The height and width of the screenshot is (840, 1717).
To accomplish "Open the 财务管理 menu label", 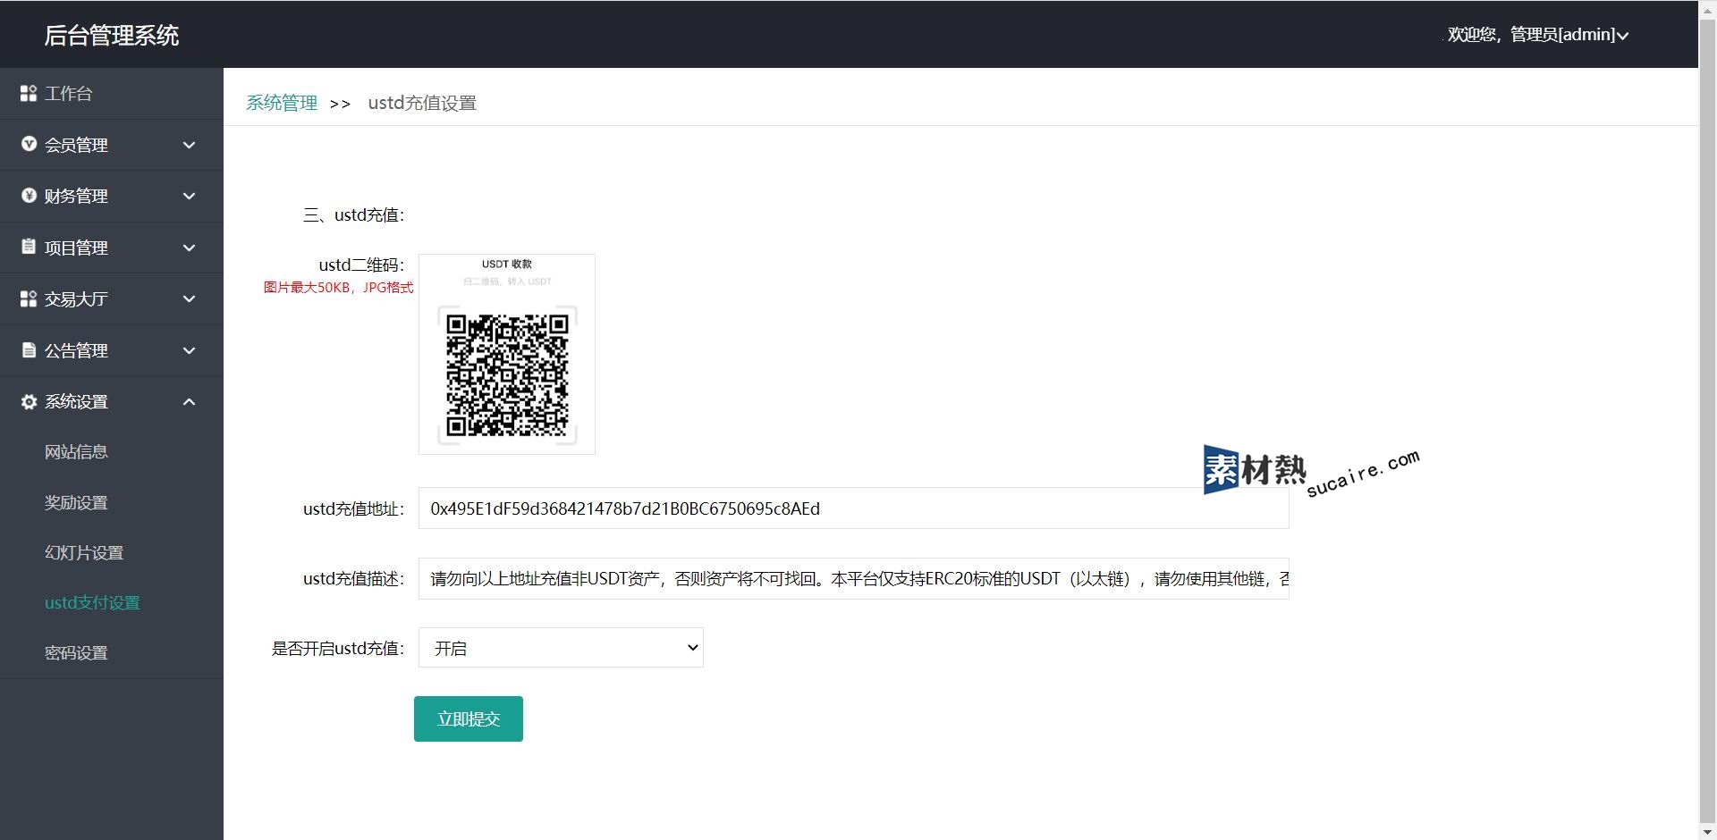I will click(76, 196).
